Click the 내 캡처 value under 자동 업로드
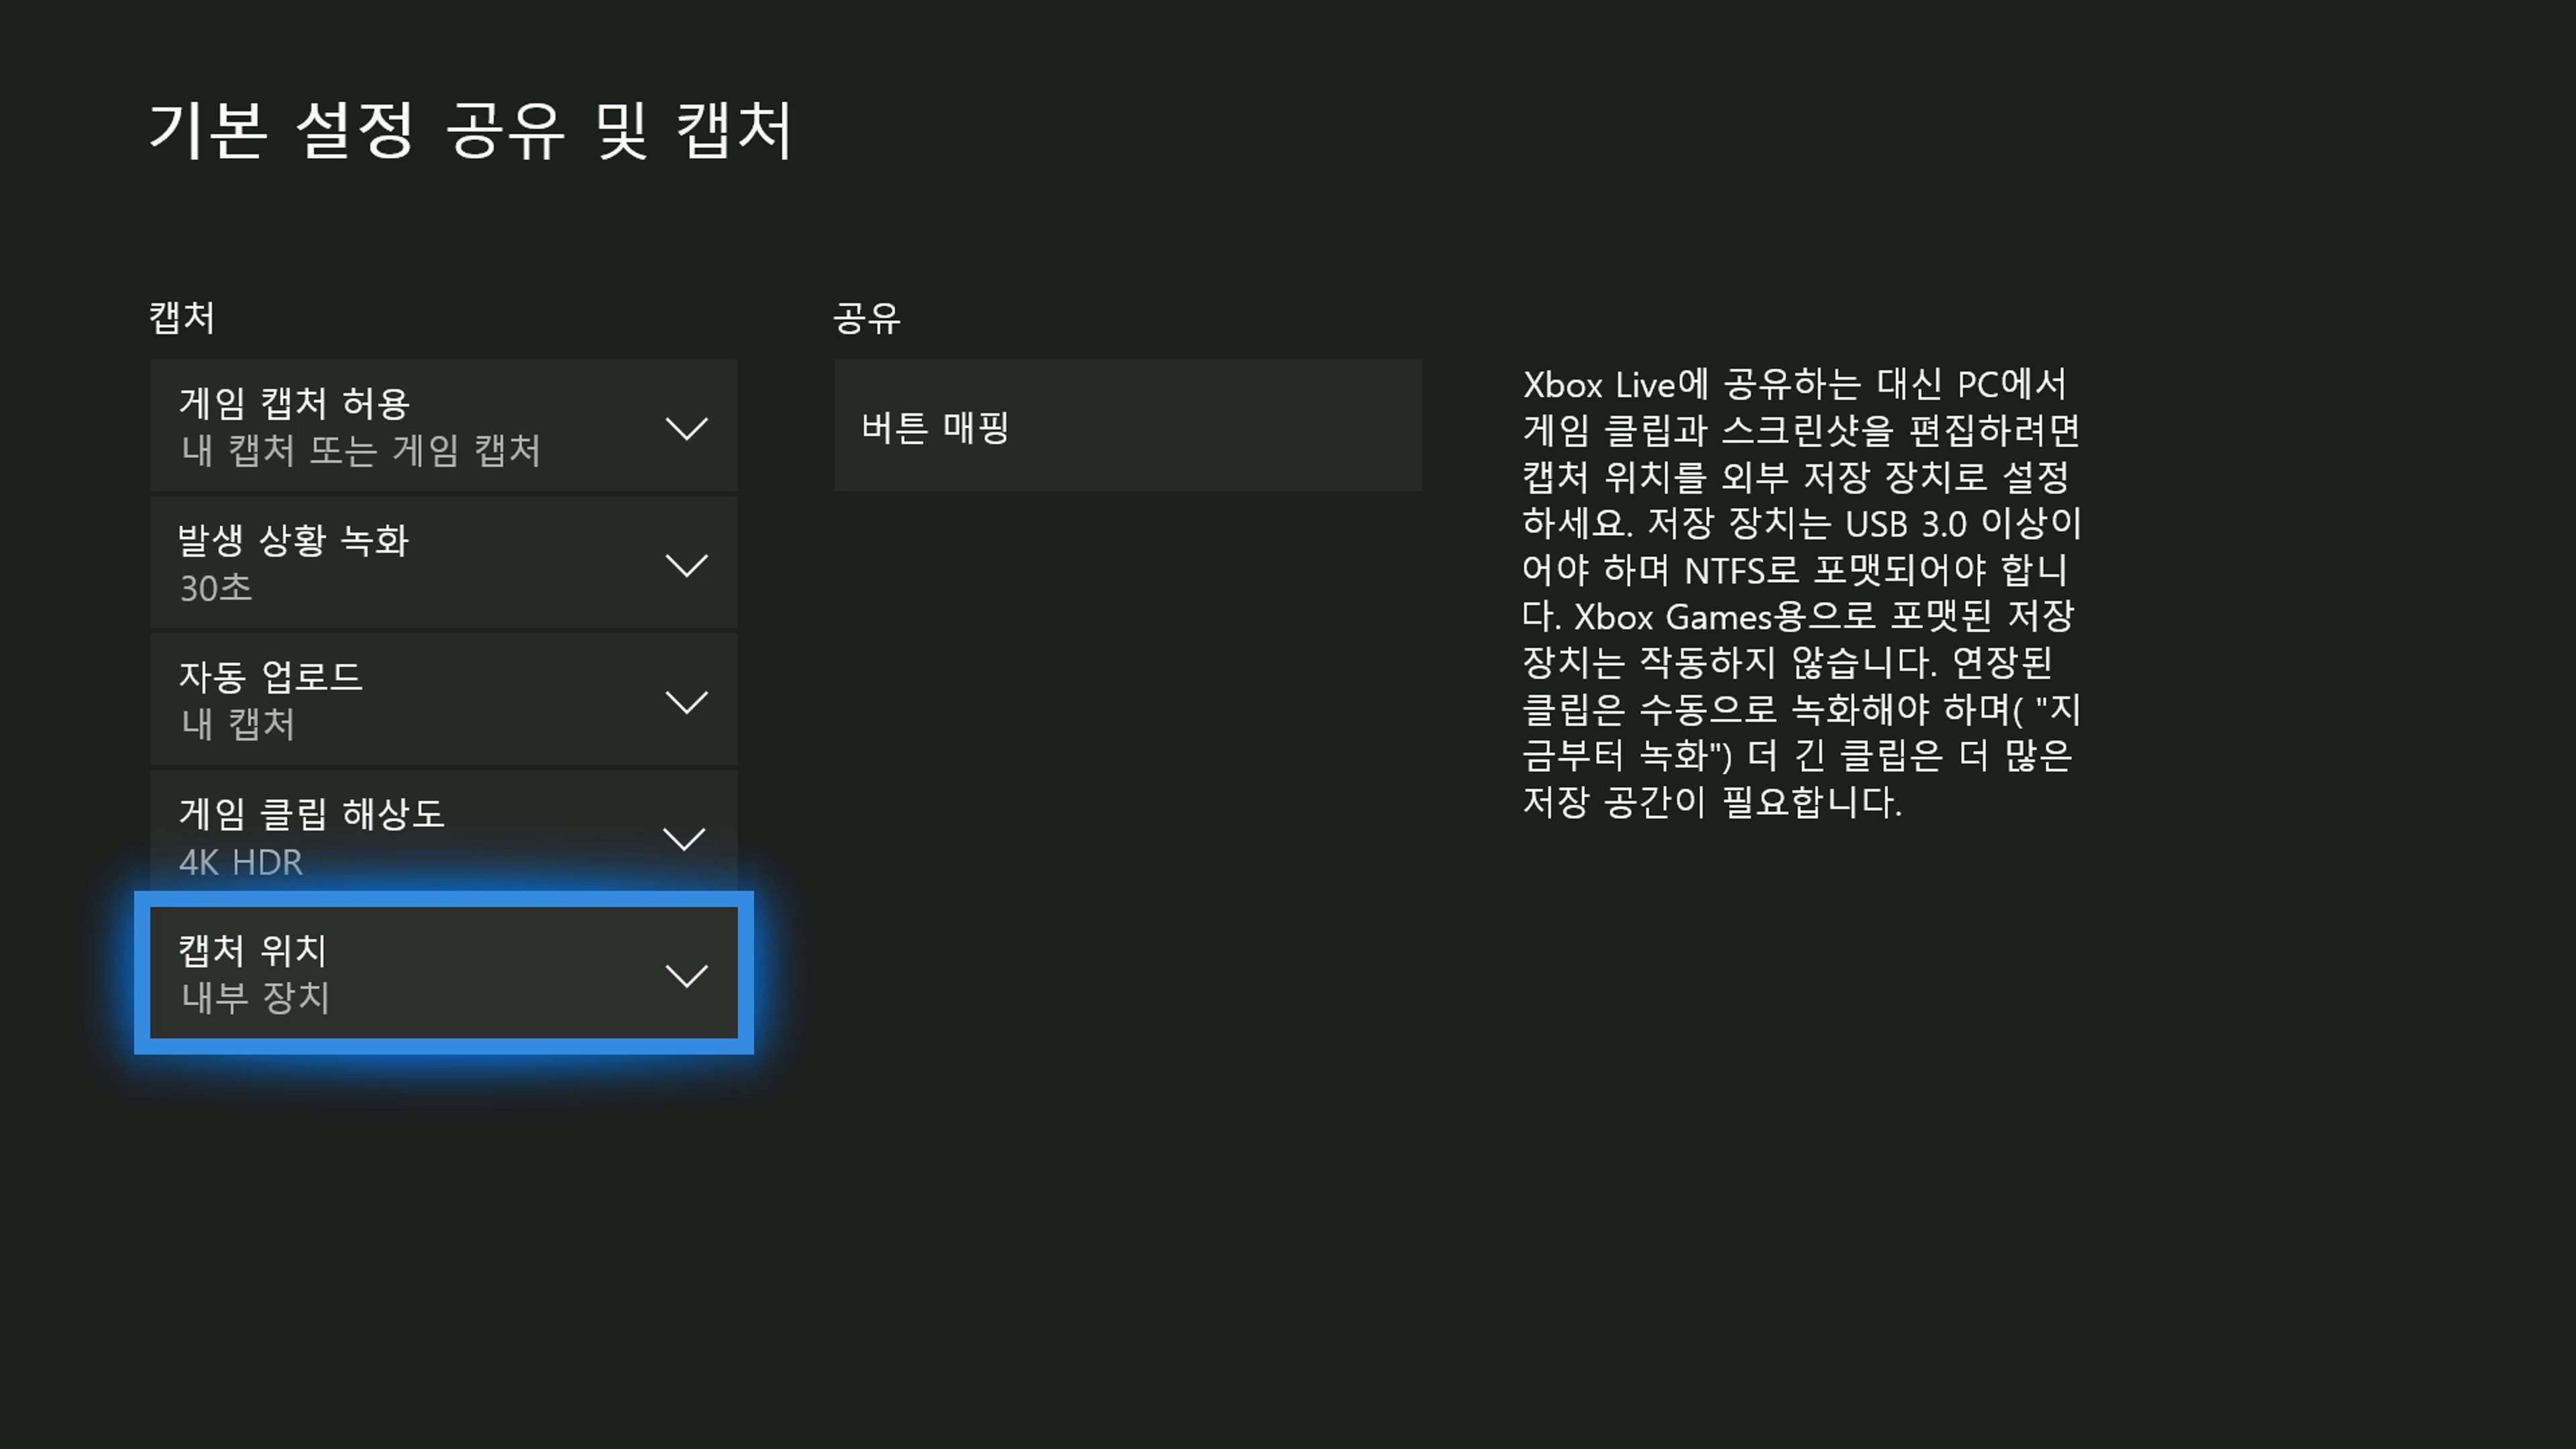The height and width of the screenshot is (1449, 2576). [238, 725]
